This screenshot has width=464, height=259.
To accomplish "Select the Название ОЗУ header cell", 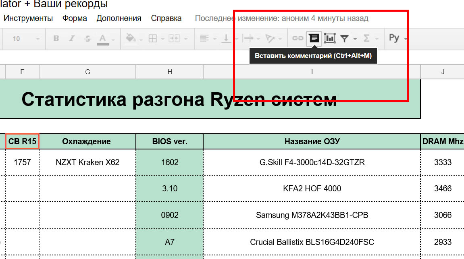I will tap(312, 141).
